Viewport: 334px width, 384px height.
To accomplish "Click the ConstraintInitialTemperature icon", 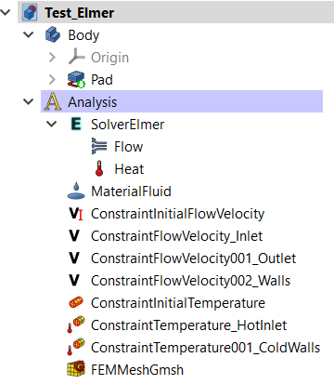I will point(76,302).
